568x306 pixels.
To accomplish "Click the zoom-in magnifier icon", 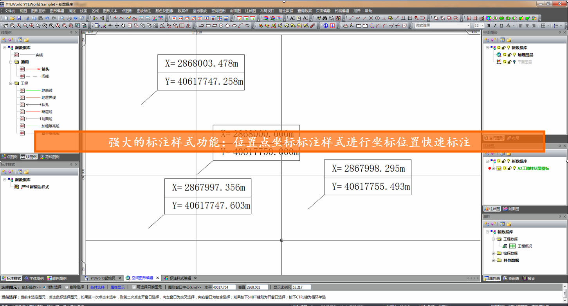I will click(x=19, y=25).
